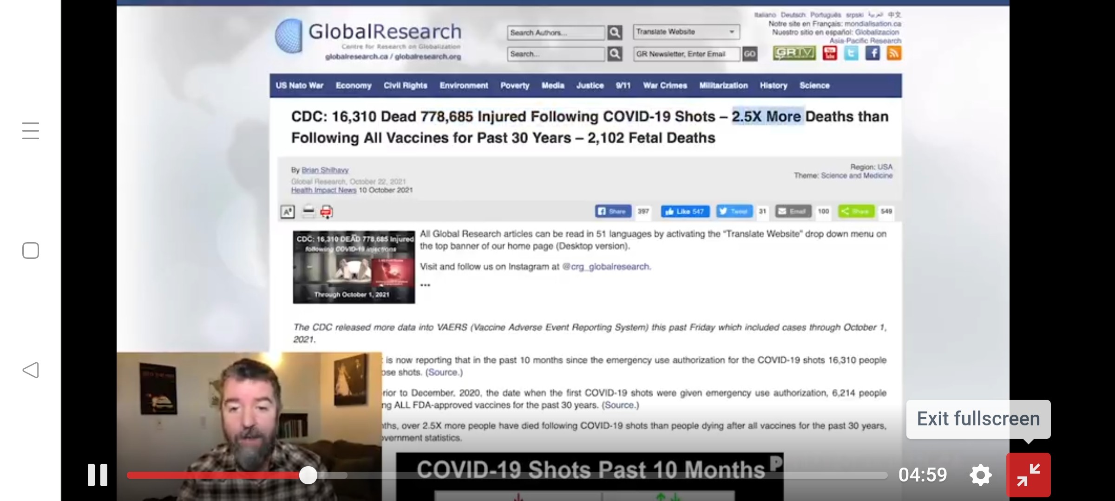Screen dimensions: 1115x501
Task: Click the second (Source.) link after 30 years
Action: pos(621,405)
